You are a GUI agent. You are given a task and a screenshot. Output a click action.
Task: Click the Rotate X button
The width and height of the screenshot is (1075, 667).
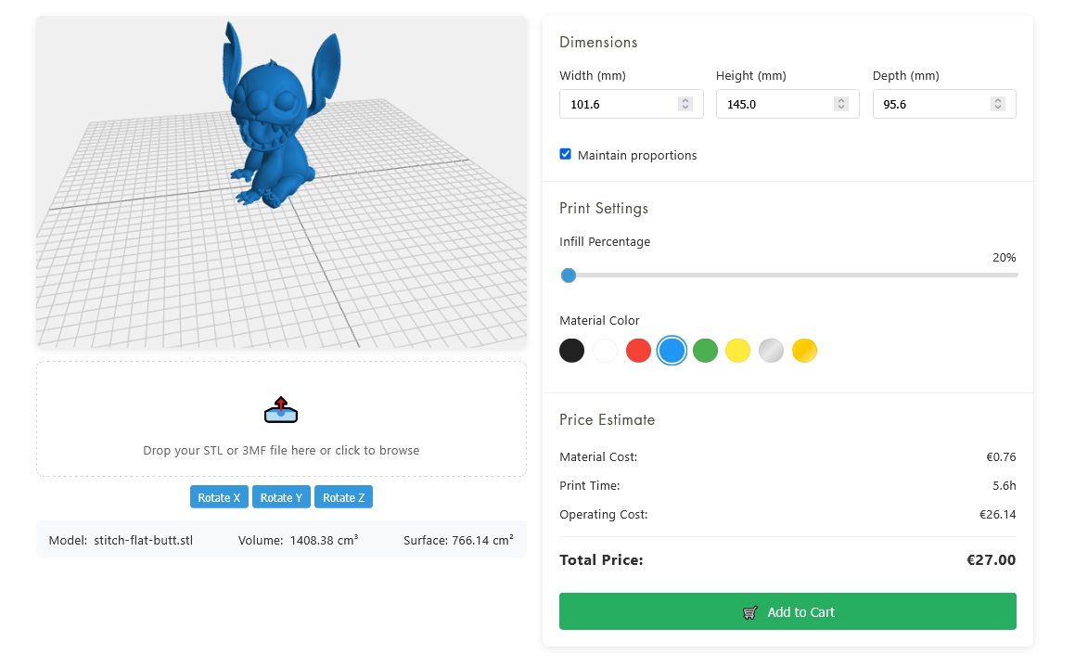click(x=219, y=497)
